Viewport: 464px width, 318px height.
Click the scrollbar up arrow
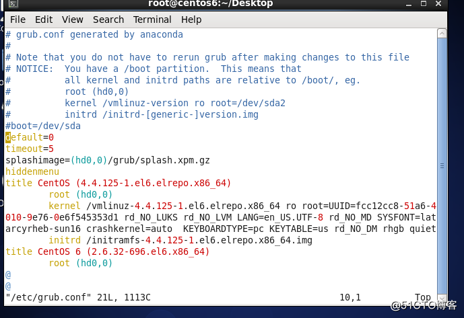[x=442, y=34]
